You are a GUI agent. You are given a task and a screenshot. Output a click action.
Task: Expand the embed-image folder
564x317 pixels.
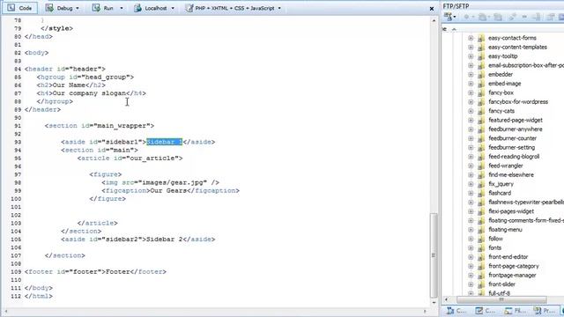pos(471,84)
